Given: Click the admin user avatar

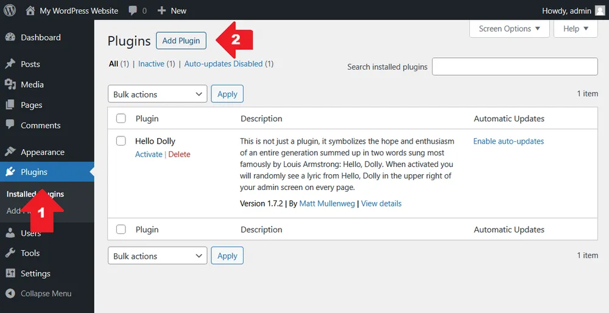Looking at the screenshot, I should 600,10.
